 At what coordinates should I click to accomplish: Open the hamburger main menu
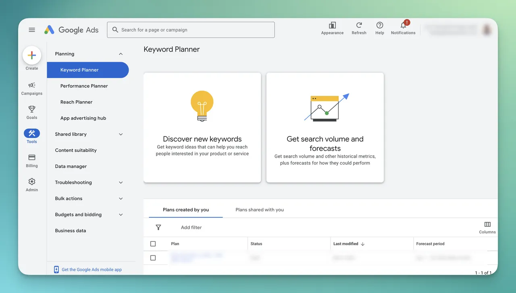tap(32, 30)
